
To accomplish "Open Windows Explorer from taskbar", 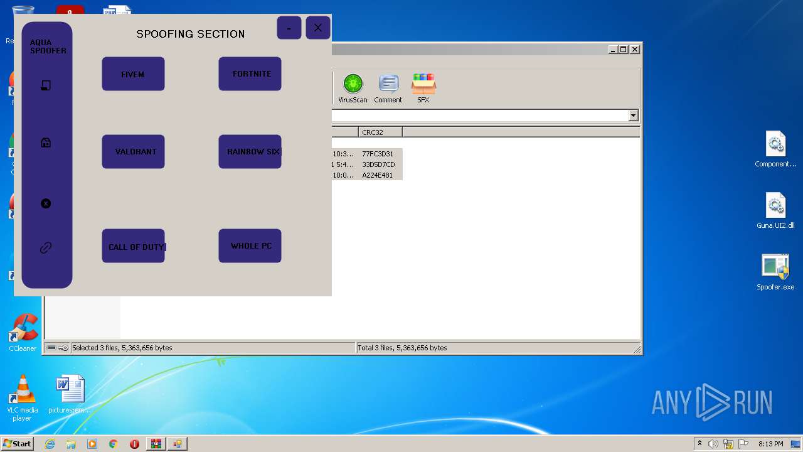I will point(71,444).
